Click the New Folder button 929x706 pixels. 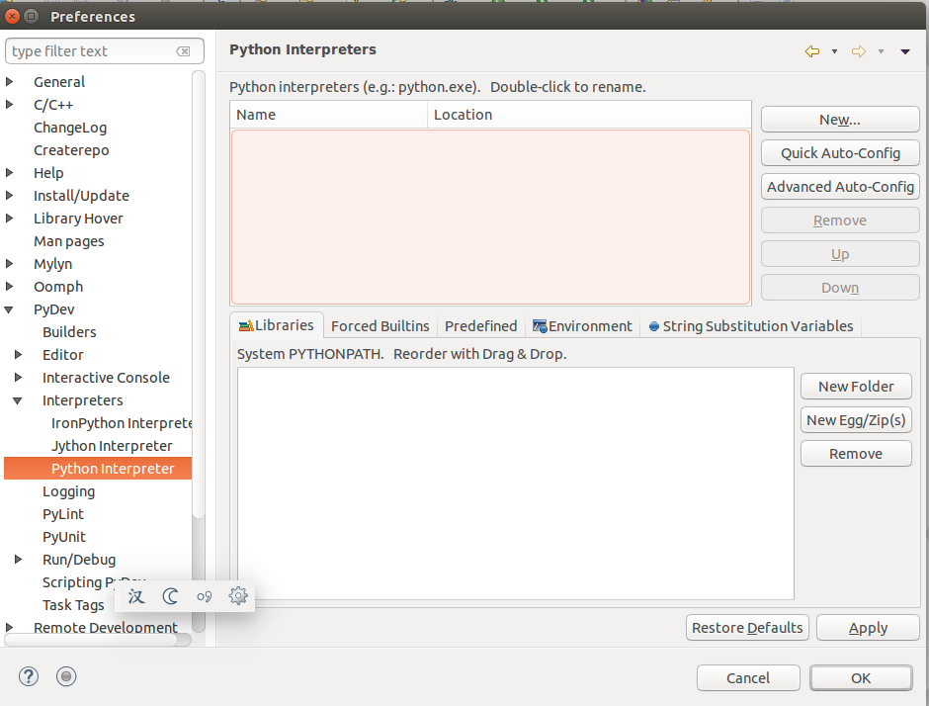856,387
